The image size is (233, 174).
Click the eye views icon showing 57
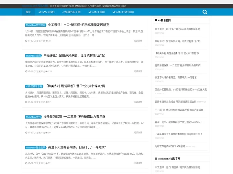(47, 102)
